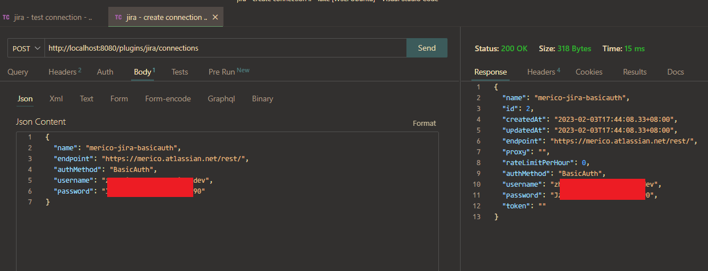Screen dimensions: 708x271
Task: Click the Size 318 Bytes text
Action: click(565, 48)
